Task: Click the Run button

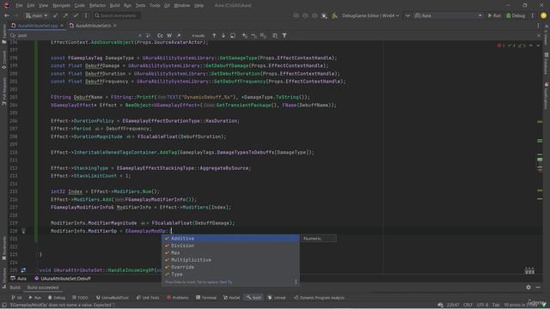Action: click(x=494, y=15)
